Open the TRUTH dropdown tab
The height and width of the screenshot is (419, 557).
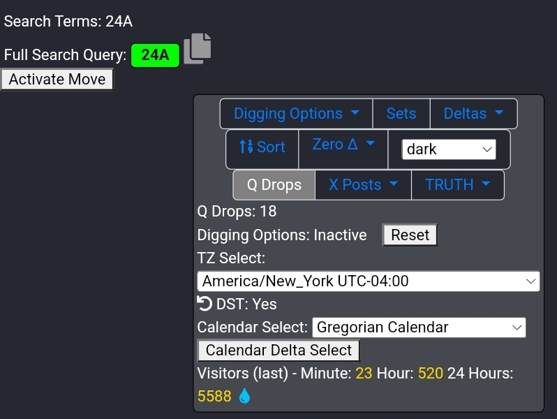click(x=458, y=185)
